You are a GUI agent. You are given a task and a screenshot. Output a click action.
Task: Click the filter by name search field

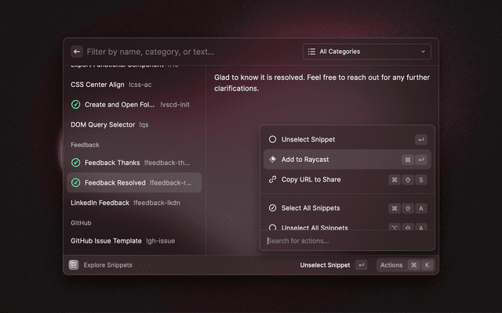pos(188,52)
